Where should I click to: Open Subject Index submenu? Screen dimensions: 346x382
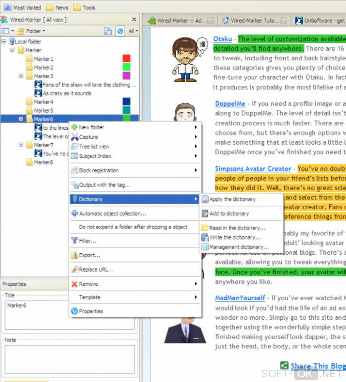click(x=135, y=156)
